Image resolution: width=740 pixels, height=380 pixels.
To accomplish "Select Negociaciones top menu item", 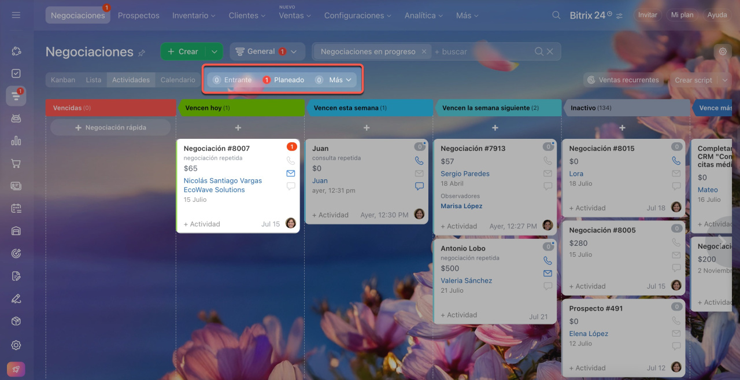I will click(x=78, y=16).
